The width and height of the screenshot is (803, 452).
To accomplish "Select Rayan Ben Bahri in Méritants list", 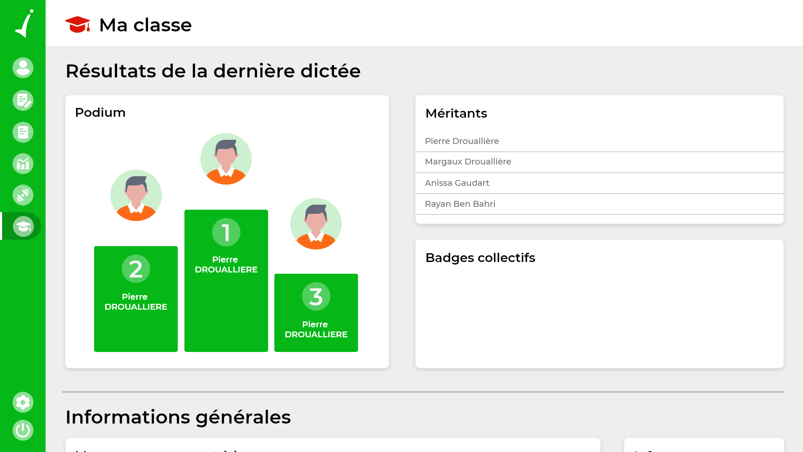I will pos(460,204).
